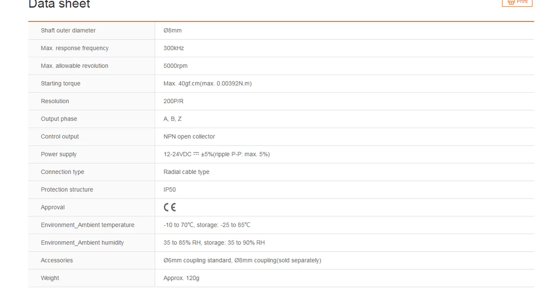This screenshot has width=546, height=288.
Task: Click the IP50 protection structure value
Action: tap(170, 190)
